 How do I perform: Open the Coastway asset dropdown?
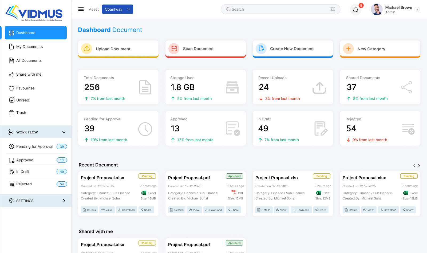click(117, 9)
